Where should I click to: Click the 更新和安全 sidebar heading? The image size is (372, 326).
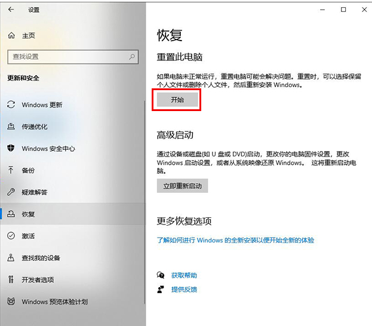click(23, 78)
